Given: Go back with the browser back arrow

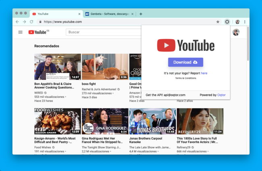Looking at the screenshot, I should click(17, 22).
